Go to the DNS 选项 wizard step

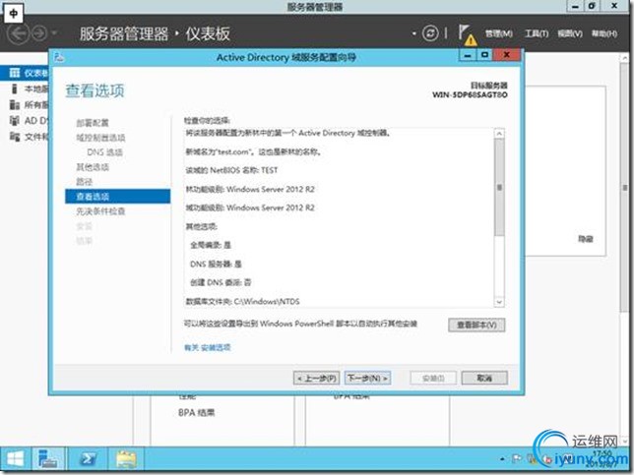coord(104,152)
